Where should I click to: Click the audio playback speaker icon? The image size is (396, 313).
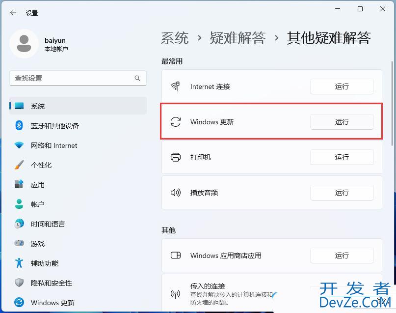pyautogui.click(x=176, y=193)
